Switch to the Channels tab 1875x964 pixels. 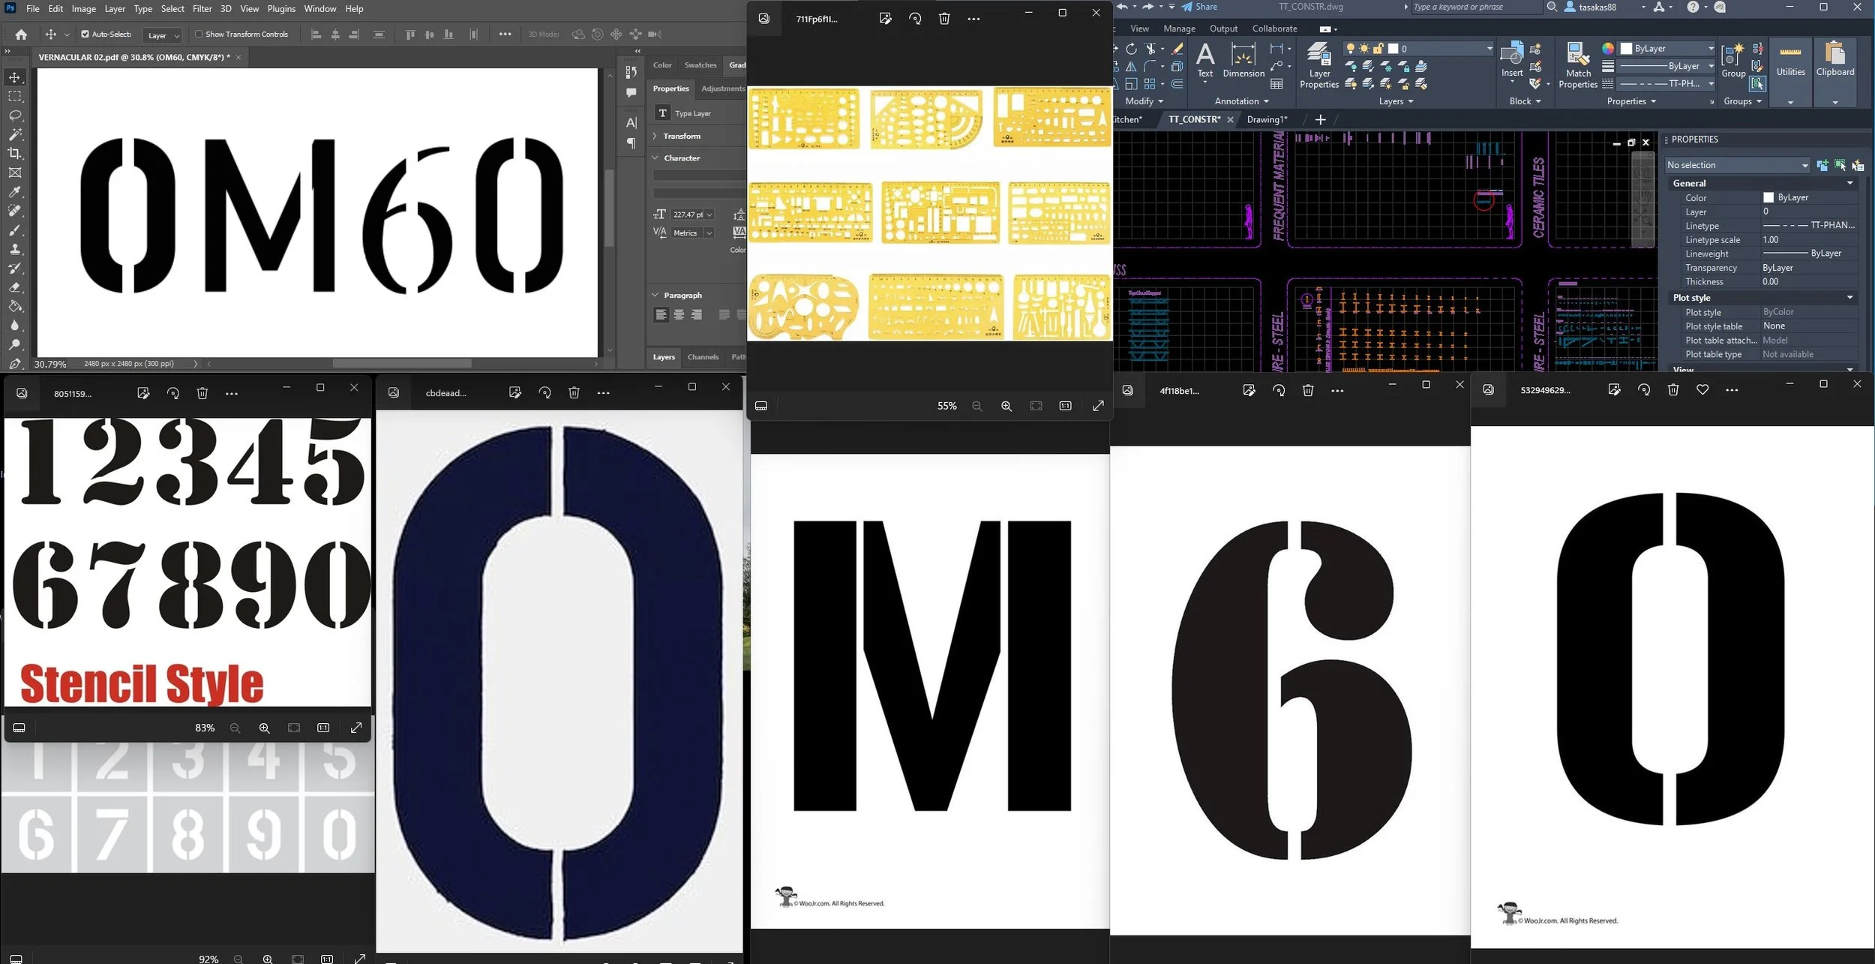[x=702, y=357]
